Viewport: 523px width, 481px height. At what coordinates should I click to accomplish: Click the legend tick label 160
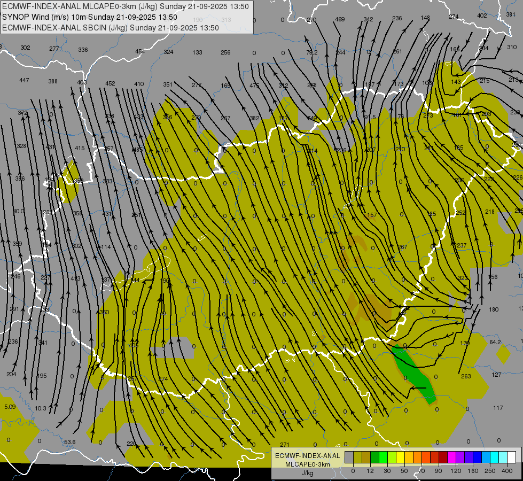pos(473,471)
